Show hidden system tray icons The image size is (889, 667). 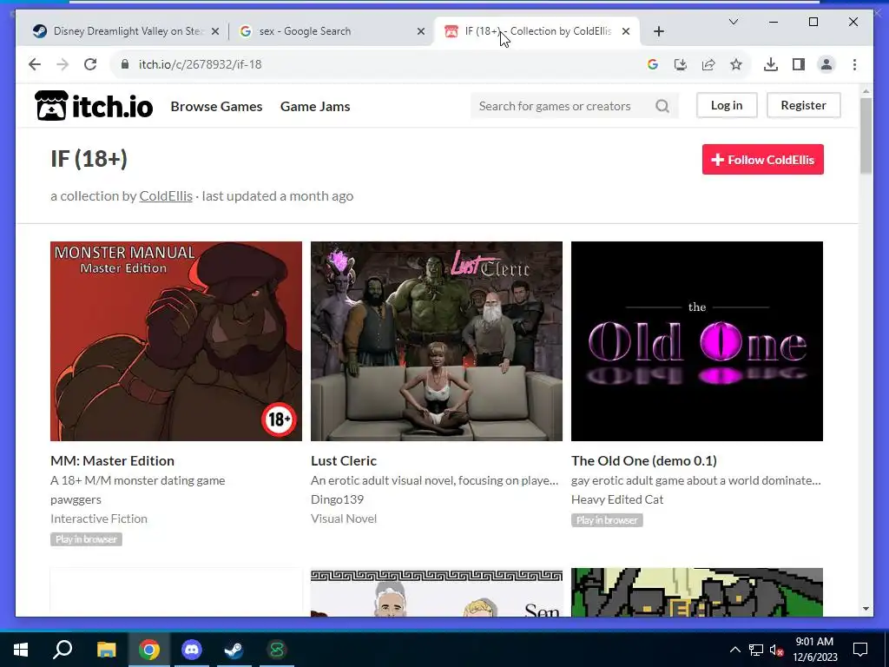pyautogui.click(x=734, y=650)
